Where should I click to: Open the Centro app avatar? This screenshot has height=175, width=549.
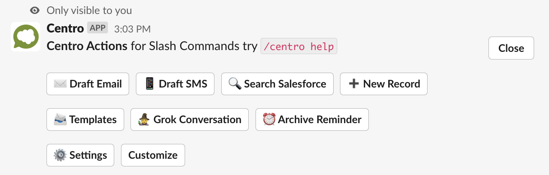25,37
